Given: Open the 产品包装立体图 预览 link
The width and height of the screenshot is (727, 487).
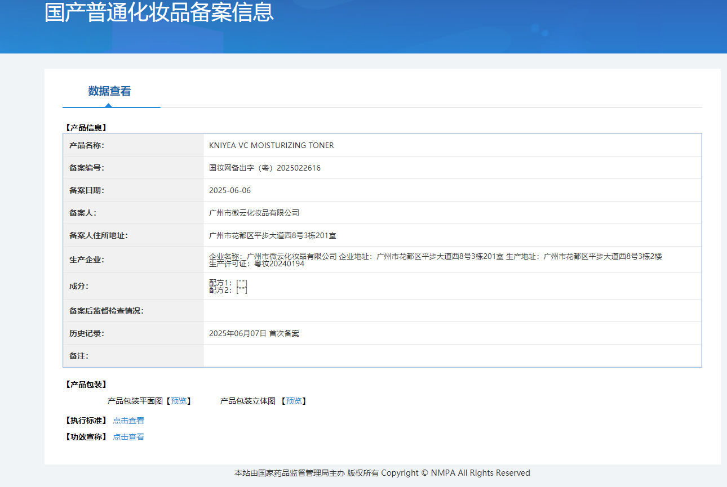Looking at the screenshot, I should click(294, 401).
